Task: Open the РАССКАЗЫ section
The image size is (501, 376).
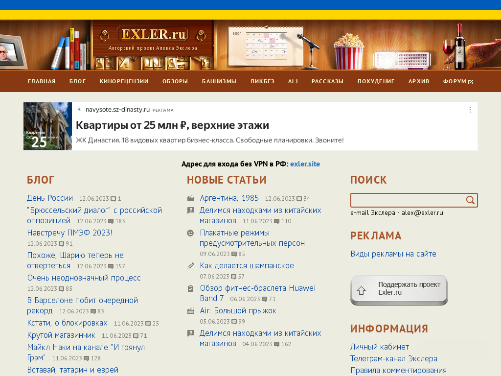Action: 327,81
